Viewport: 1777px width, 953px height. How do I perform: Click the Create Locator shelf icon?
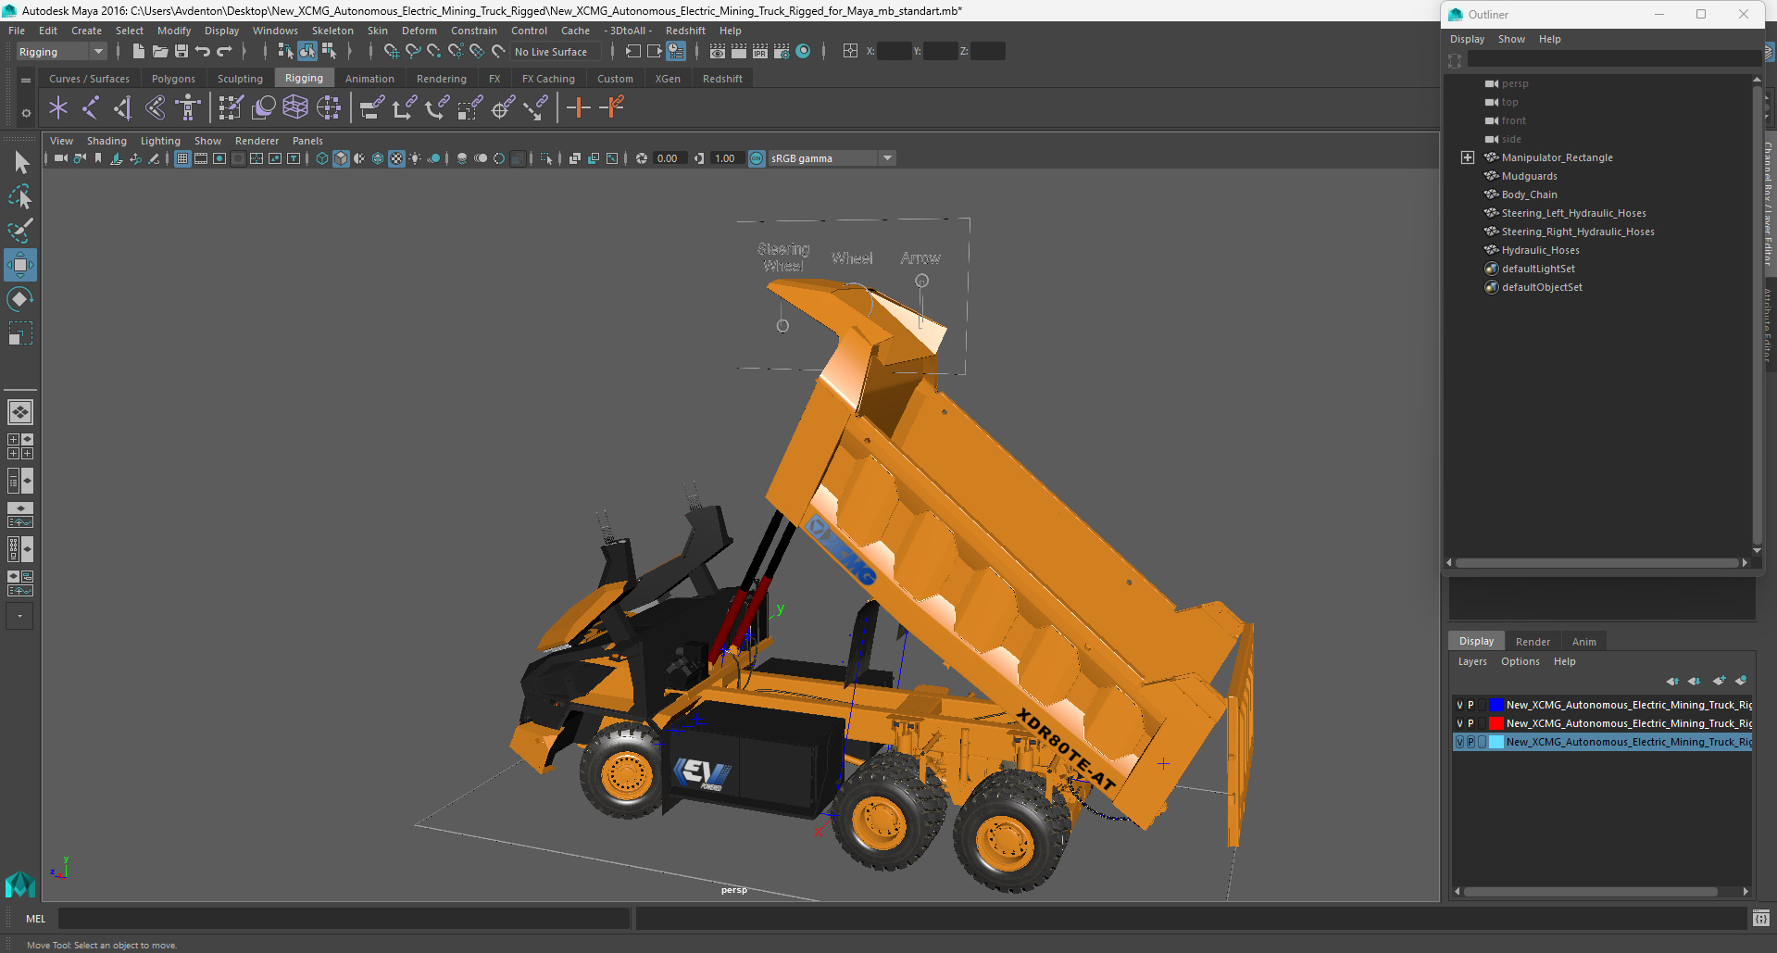click(58, 108)
